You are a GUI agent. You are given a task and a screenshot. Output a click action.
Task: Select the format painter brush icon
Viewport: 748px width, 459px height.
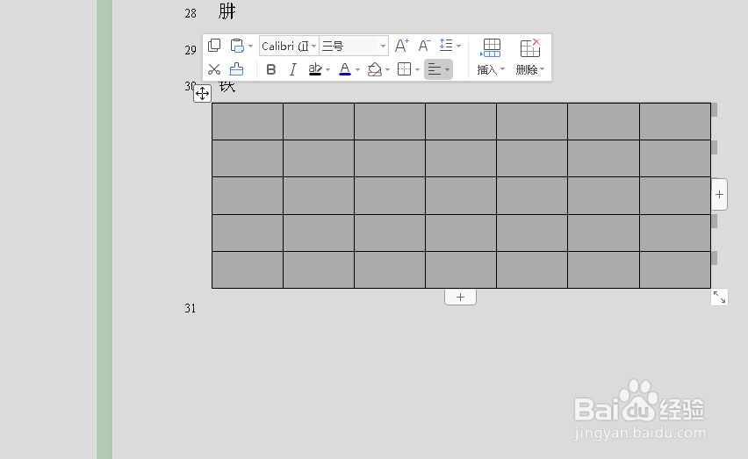pos(237,69)
